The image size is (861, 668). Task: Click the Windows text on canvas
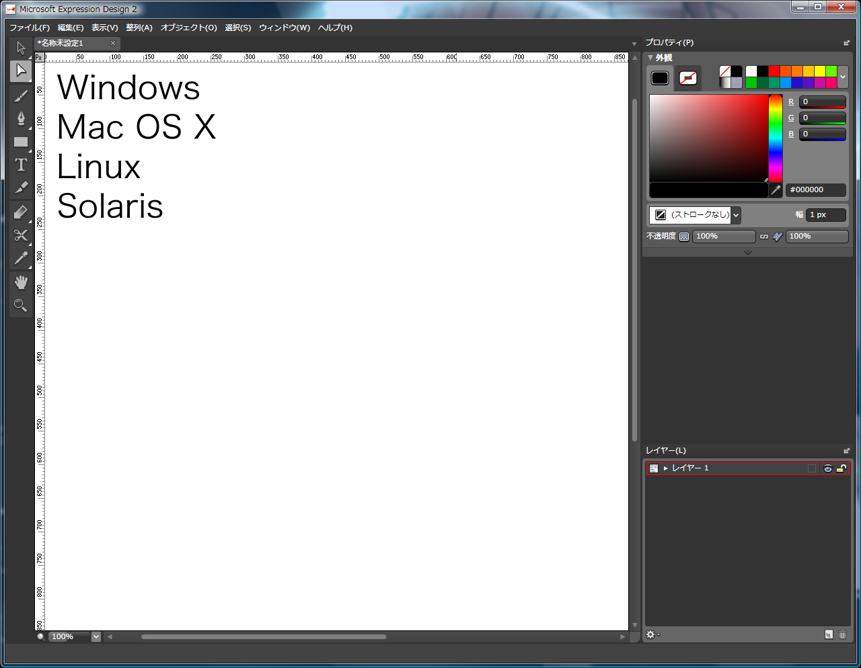(128, 87)
